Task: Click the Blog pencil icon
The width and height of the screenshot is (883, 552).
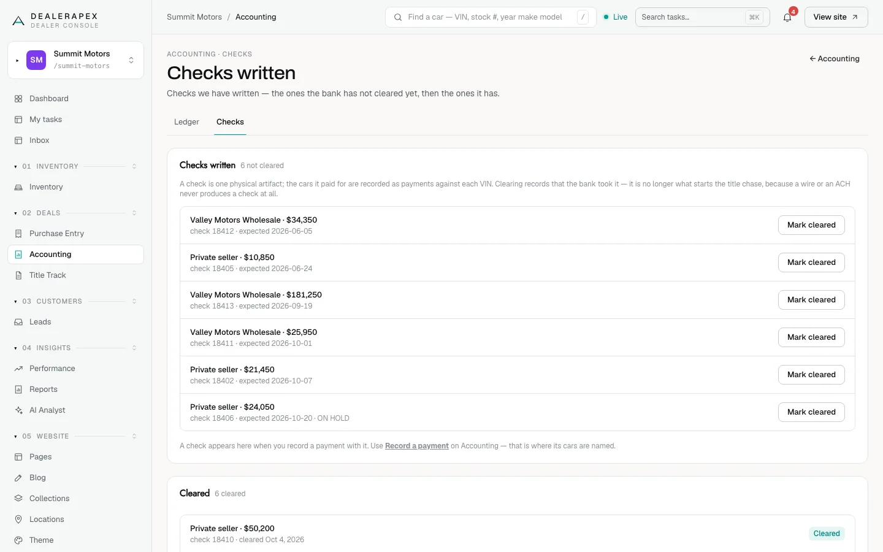Action: (18, 478)
